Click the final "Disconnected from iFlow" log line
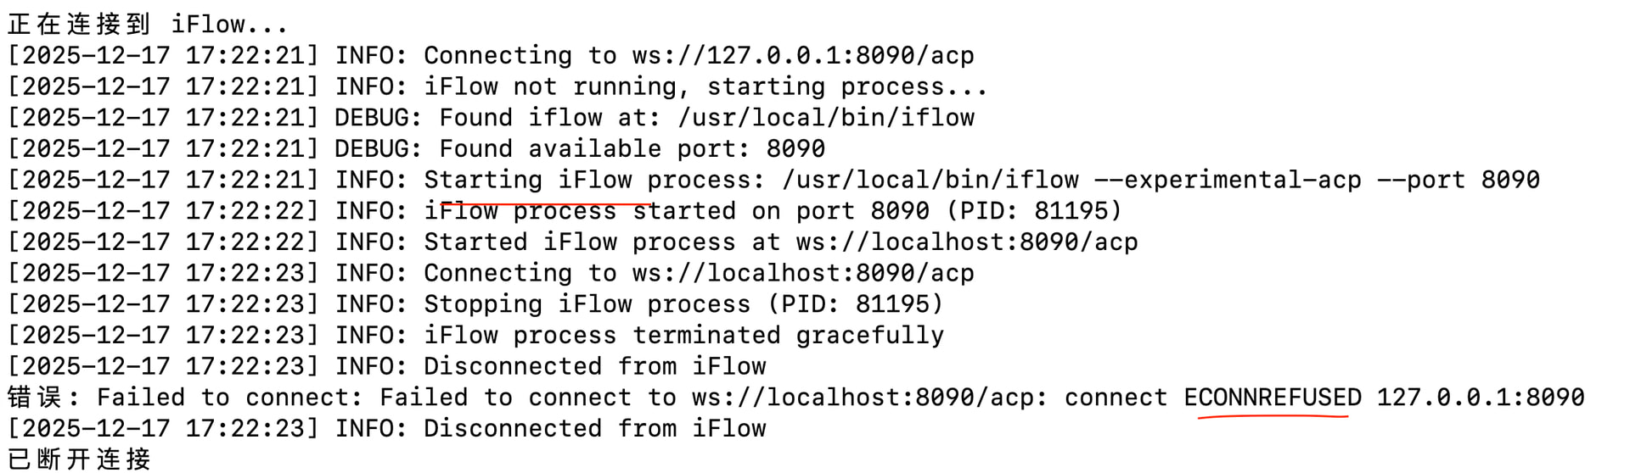The width and height of the screenshot is (1630, 473). point(594,429)
